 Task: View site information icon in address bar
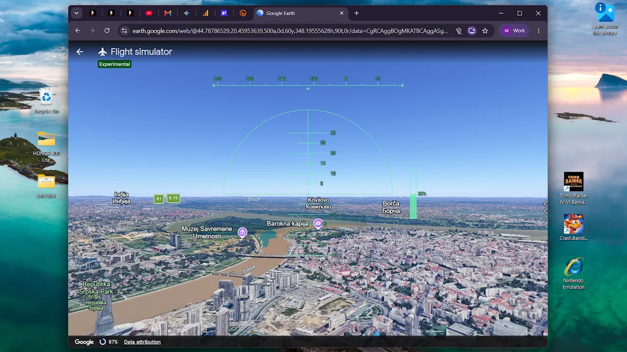tap(124, 31)
